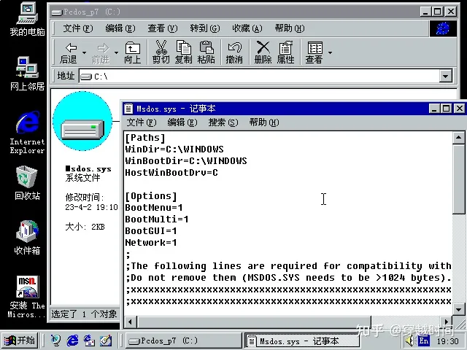Click the En language indicator in tray
The width and height of the screenshot is (467, 350).
424,341
